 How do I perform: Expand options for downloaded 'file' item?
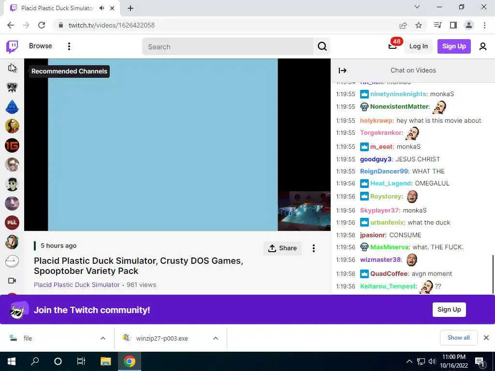103,338
